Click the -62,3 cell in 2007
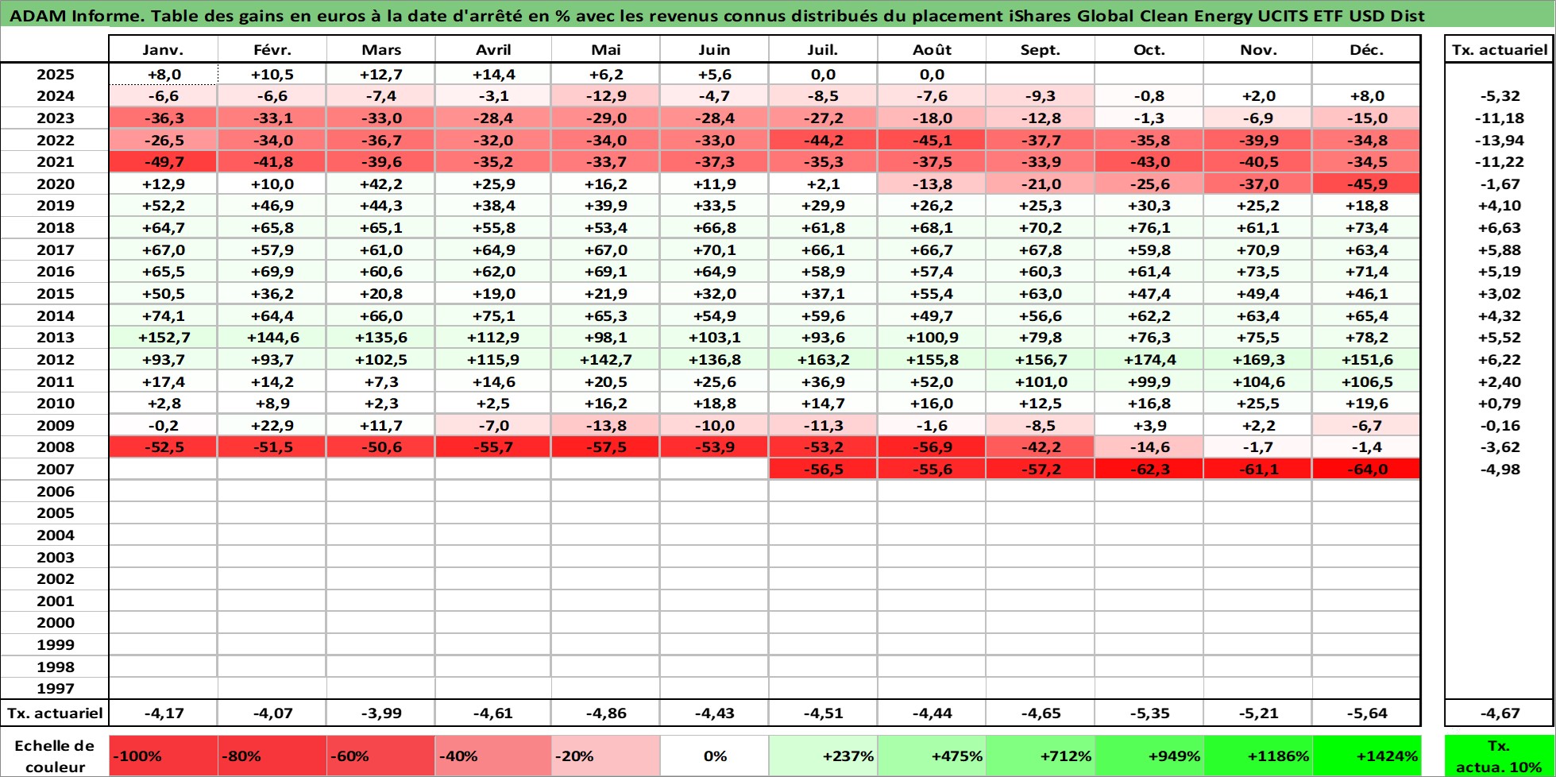This screenshot has width=1556, height=777. pos(1149,469)
